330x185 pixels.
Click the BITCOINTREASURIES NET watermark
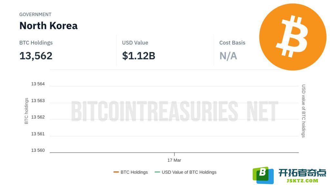coord(174,111)
